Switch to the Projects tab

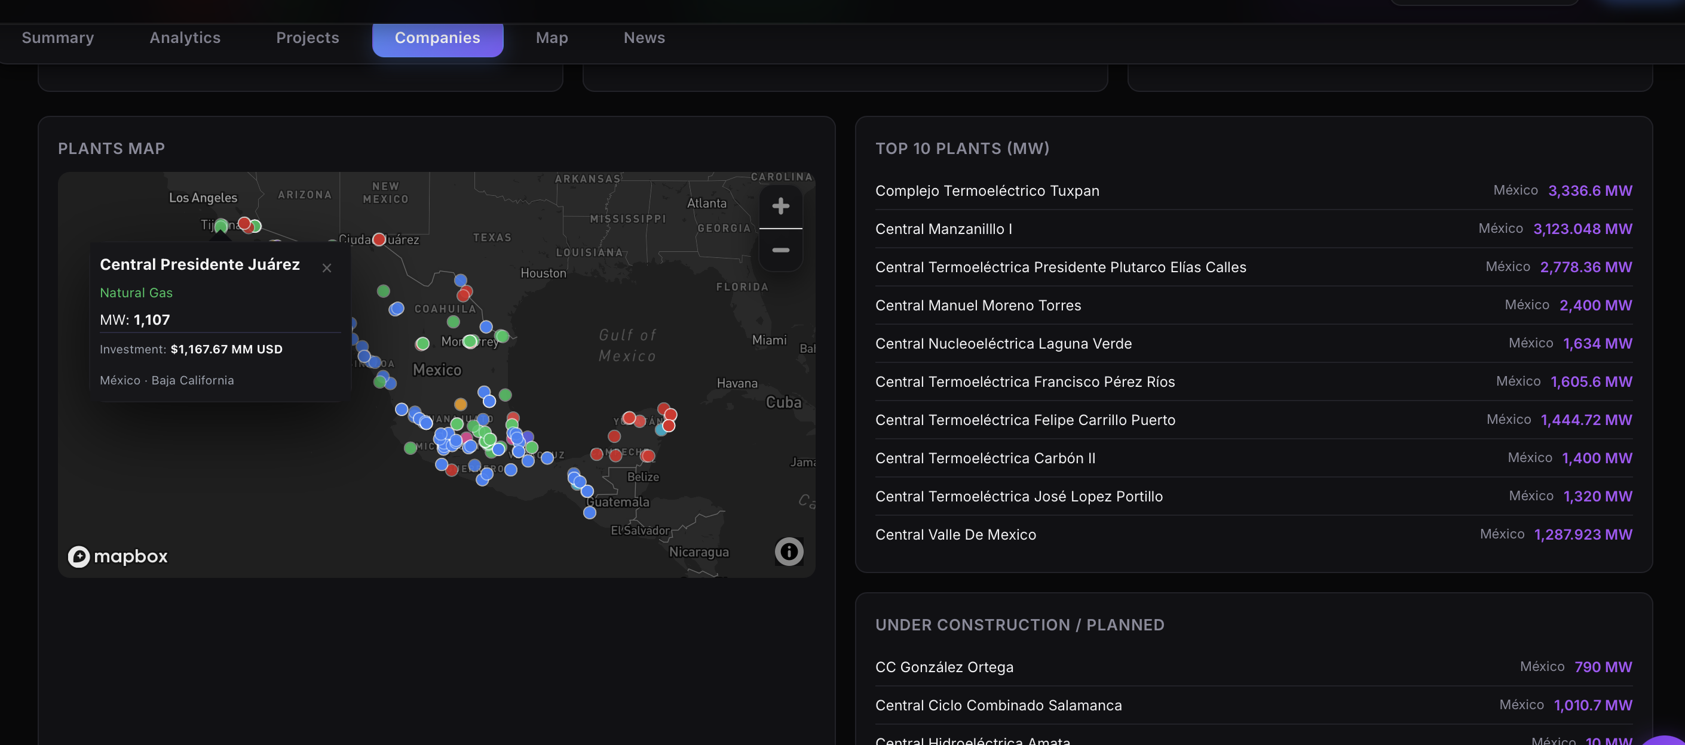click(x=308, y=38)
